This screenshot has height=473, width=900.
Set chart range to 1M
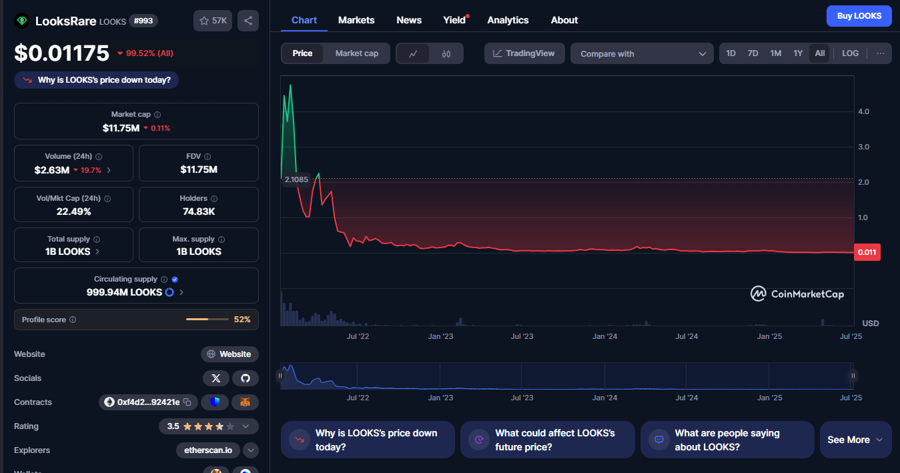[x=776, y=53]
